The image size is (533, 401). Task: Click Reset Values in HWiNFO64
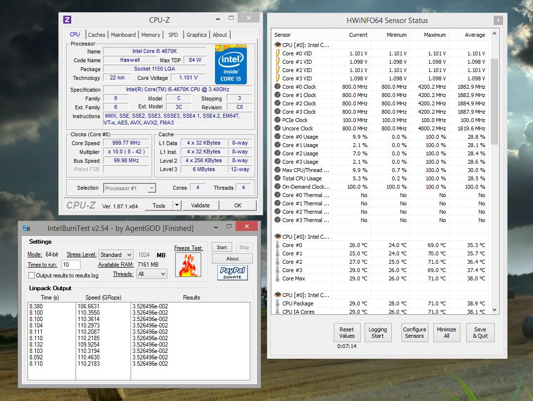point(346,332)
